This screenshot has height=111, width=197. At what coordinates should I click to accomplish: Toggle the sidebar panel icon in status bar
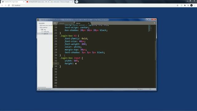click(x=39, y=89)
